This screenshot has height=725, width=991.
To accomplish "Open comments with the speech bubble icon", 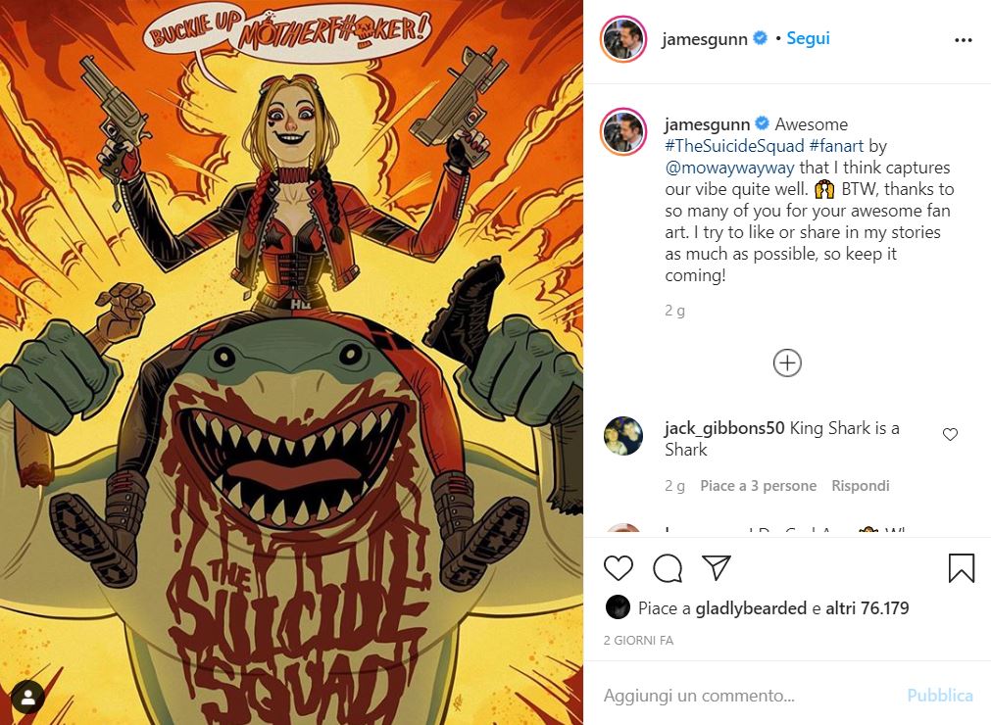I will (668, 567).
